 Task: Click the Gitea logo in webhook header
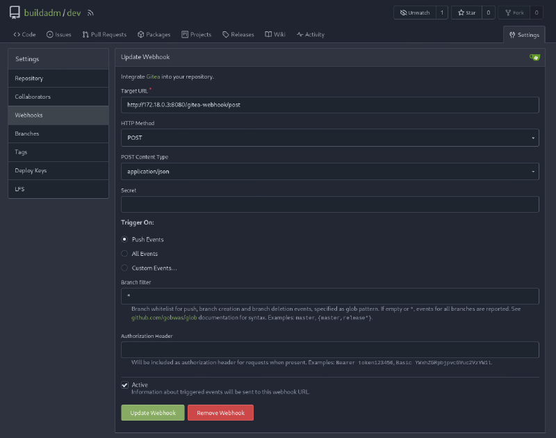tap(534, 57)
